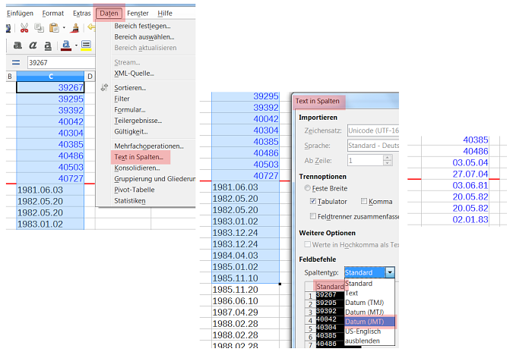Open the font color dropdown arrow
The height and width of the screenshot is (355, 513).
tap(76, 46)
